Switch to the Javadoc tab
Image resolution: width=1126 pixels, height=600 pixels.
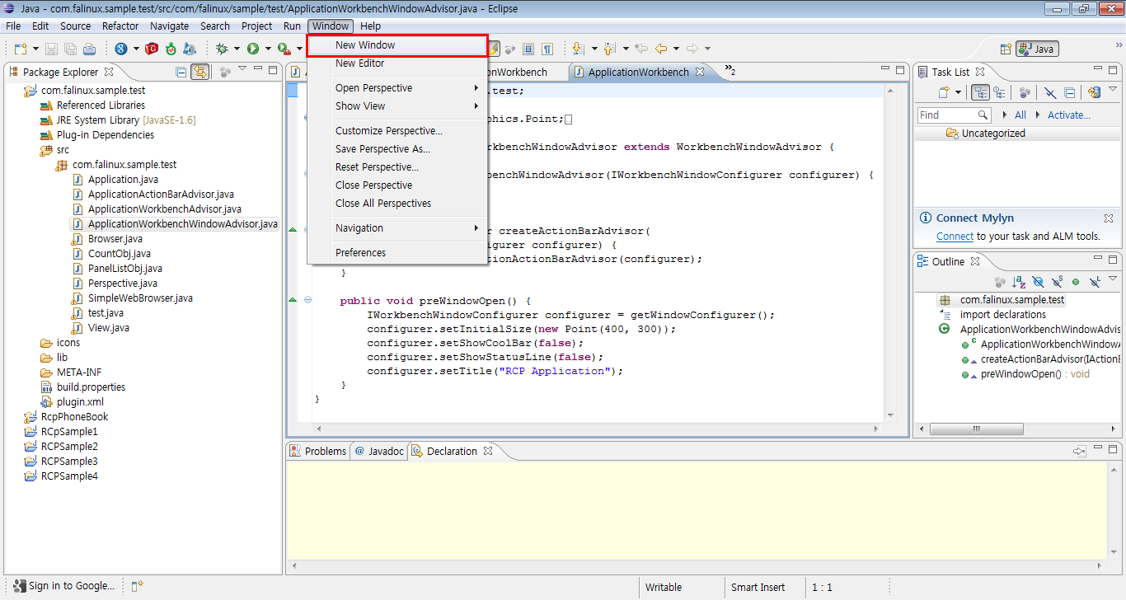(x=379, y=451)
